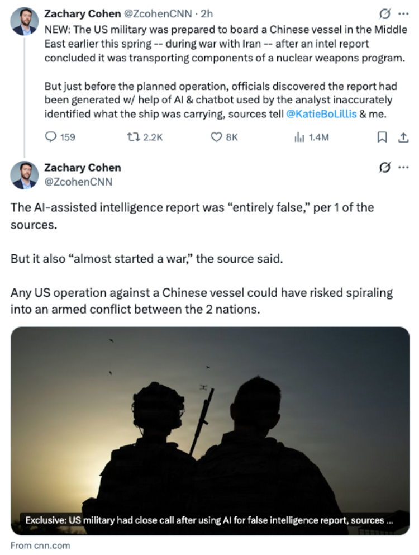Click the reply icon with 159 comments

pyautogui.click(x=51, y=137)
